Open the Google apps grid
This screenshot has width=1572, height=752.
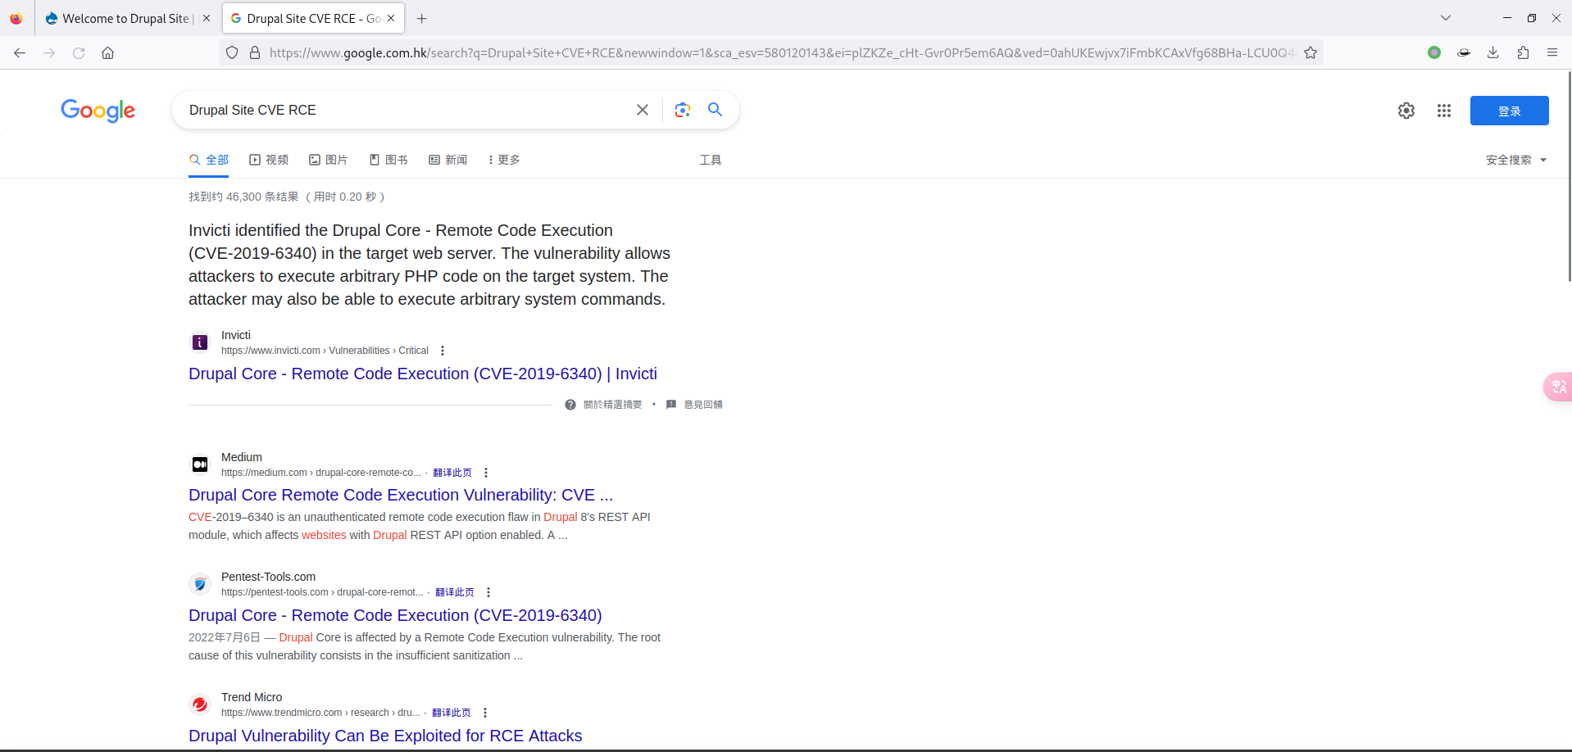(x=1444, y=111)
